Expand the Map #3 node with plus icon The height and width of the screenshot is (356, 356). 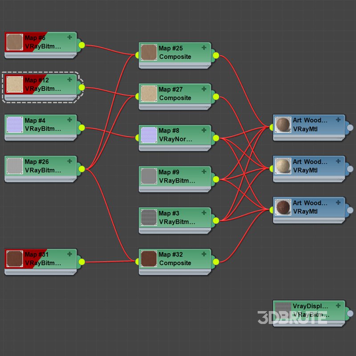click(204, 213)
